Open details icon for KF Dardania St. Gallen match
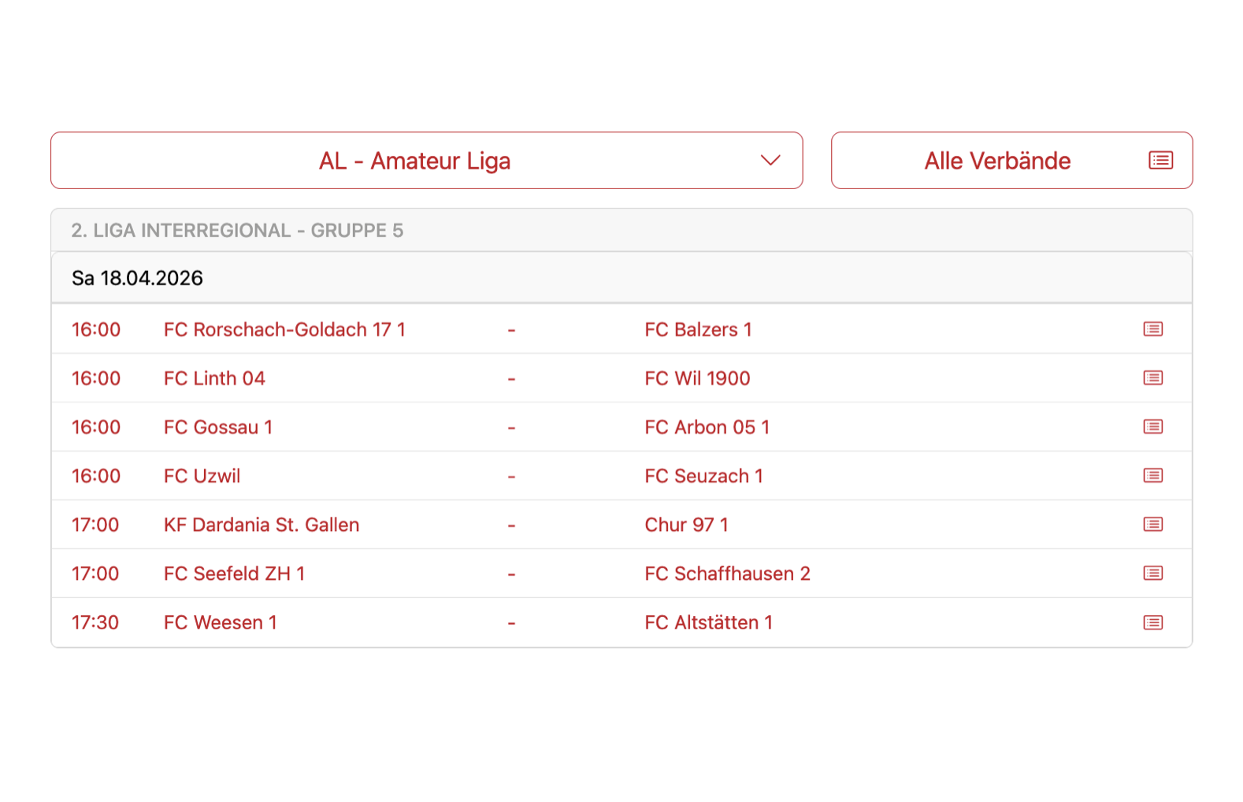 click(x=1152, y=525)
